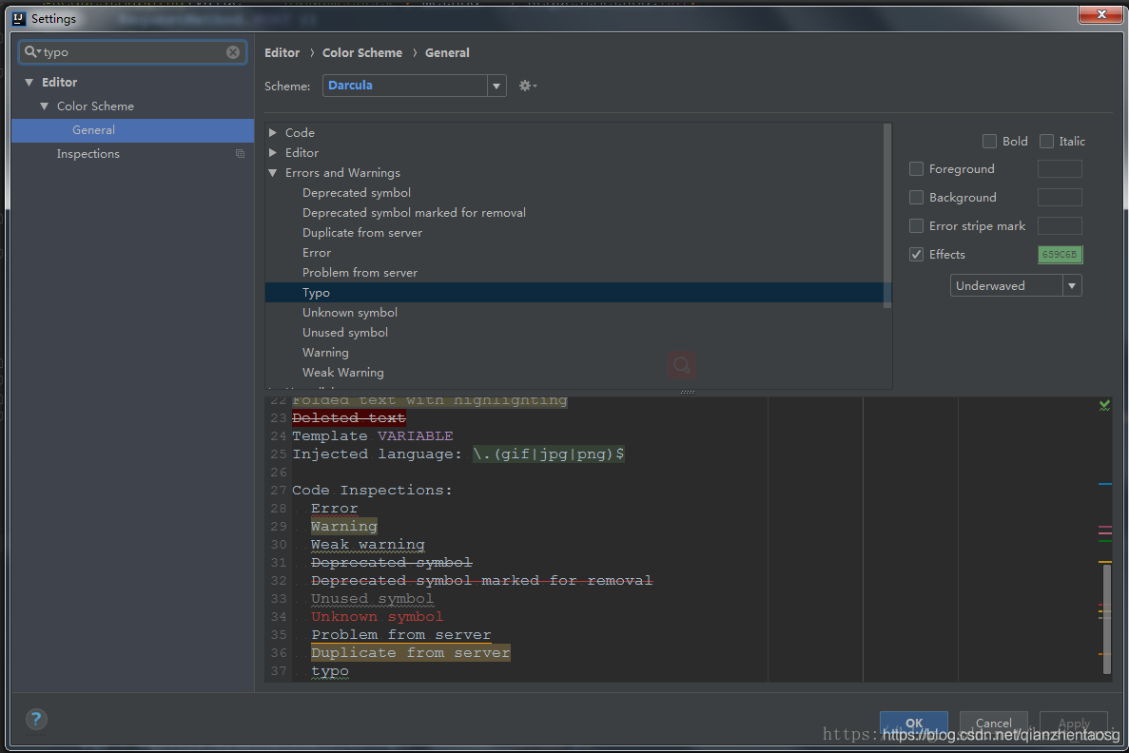Open the Darcula scheme dropdown
This screenshot has height=753, width=1129.
tap(496, 86)
